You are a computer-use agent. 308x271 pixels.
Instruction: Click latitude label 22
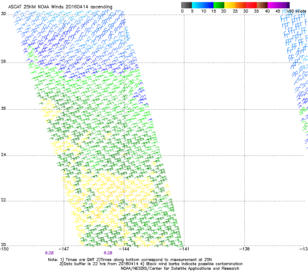3,200
